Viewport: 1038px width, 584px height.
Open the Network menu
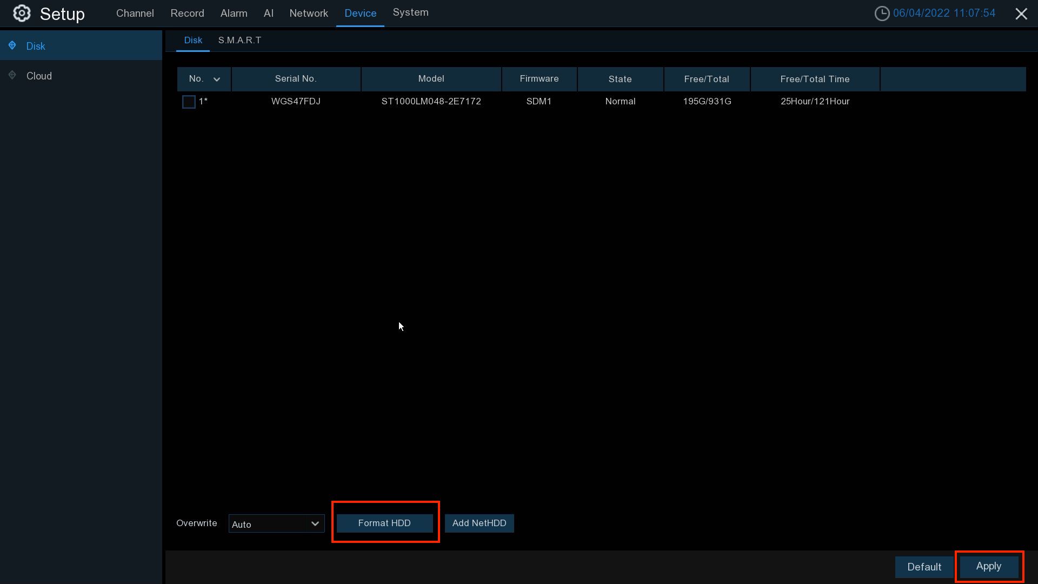pyautogui.click(x=308, y=14)
